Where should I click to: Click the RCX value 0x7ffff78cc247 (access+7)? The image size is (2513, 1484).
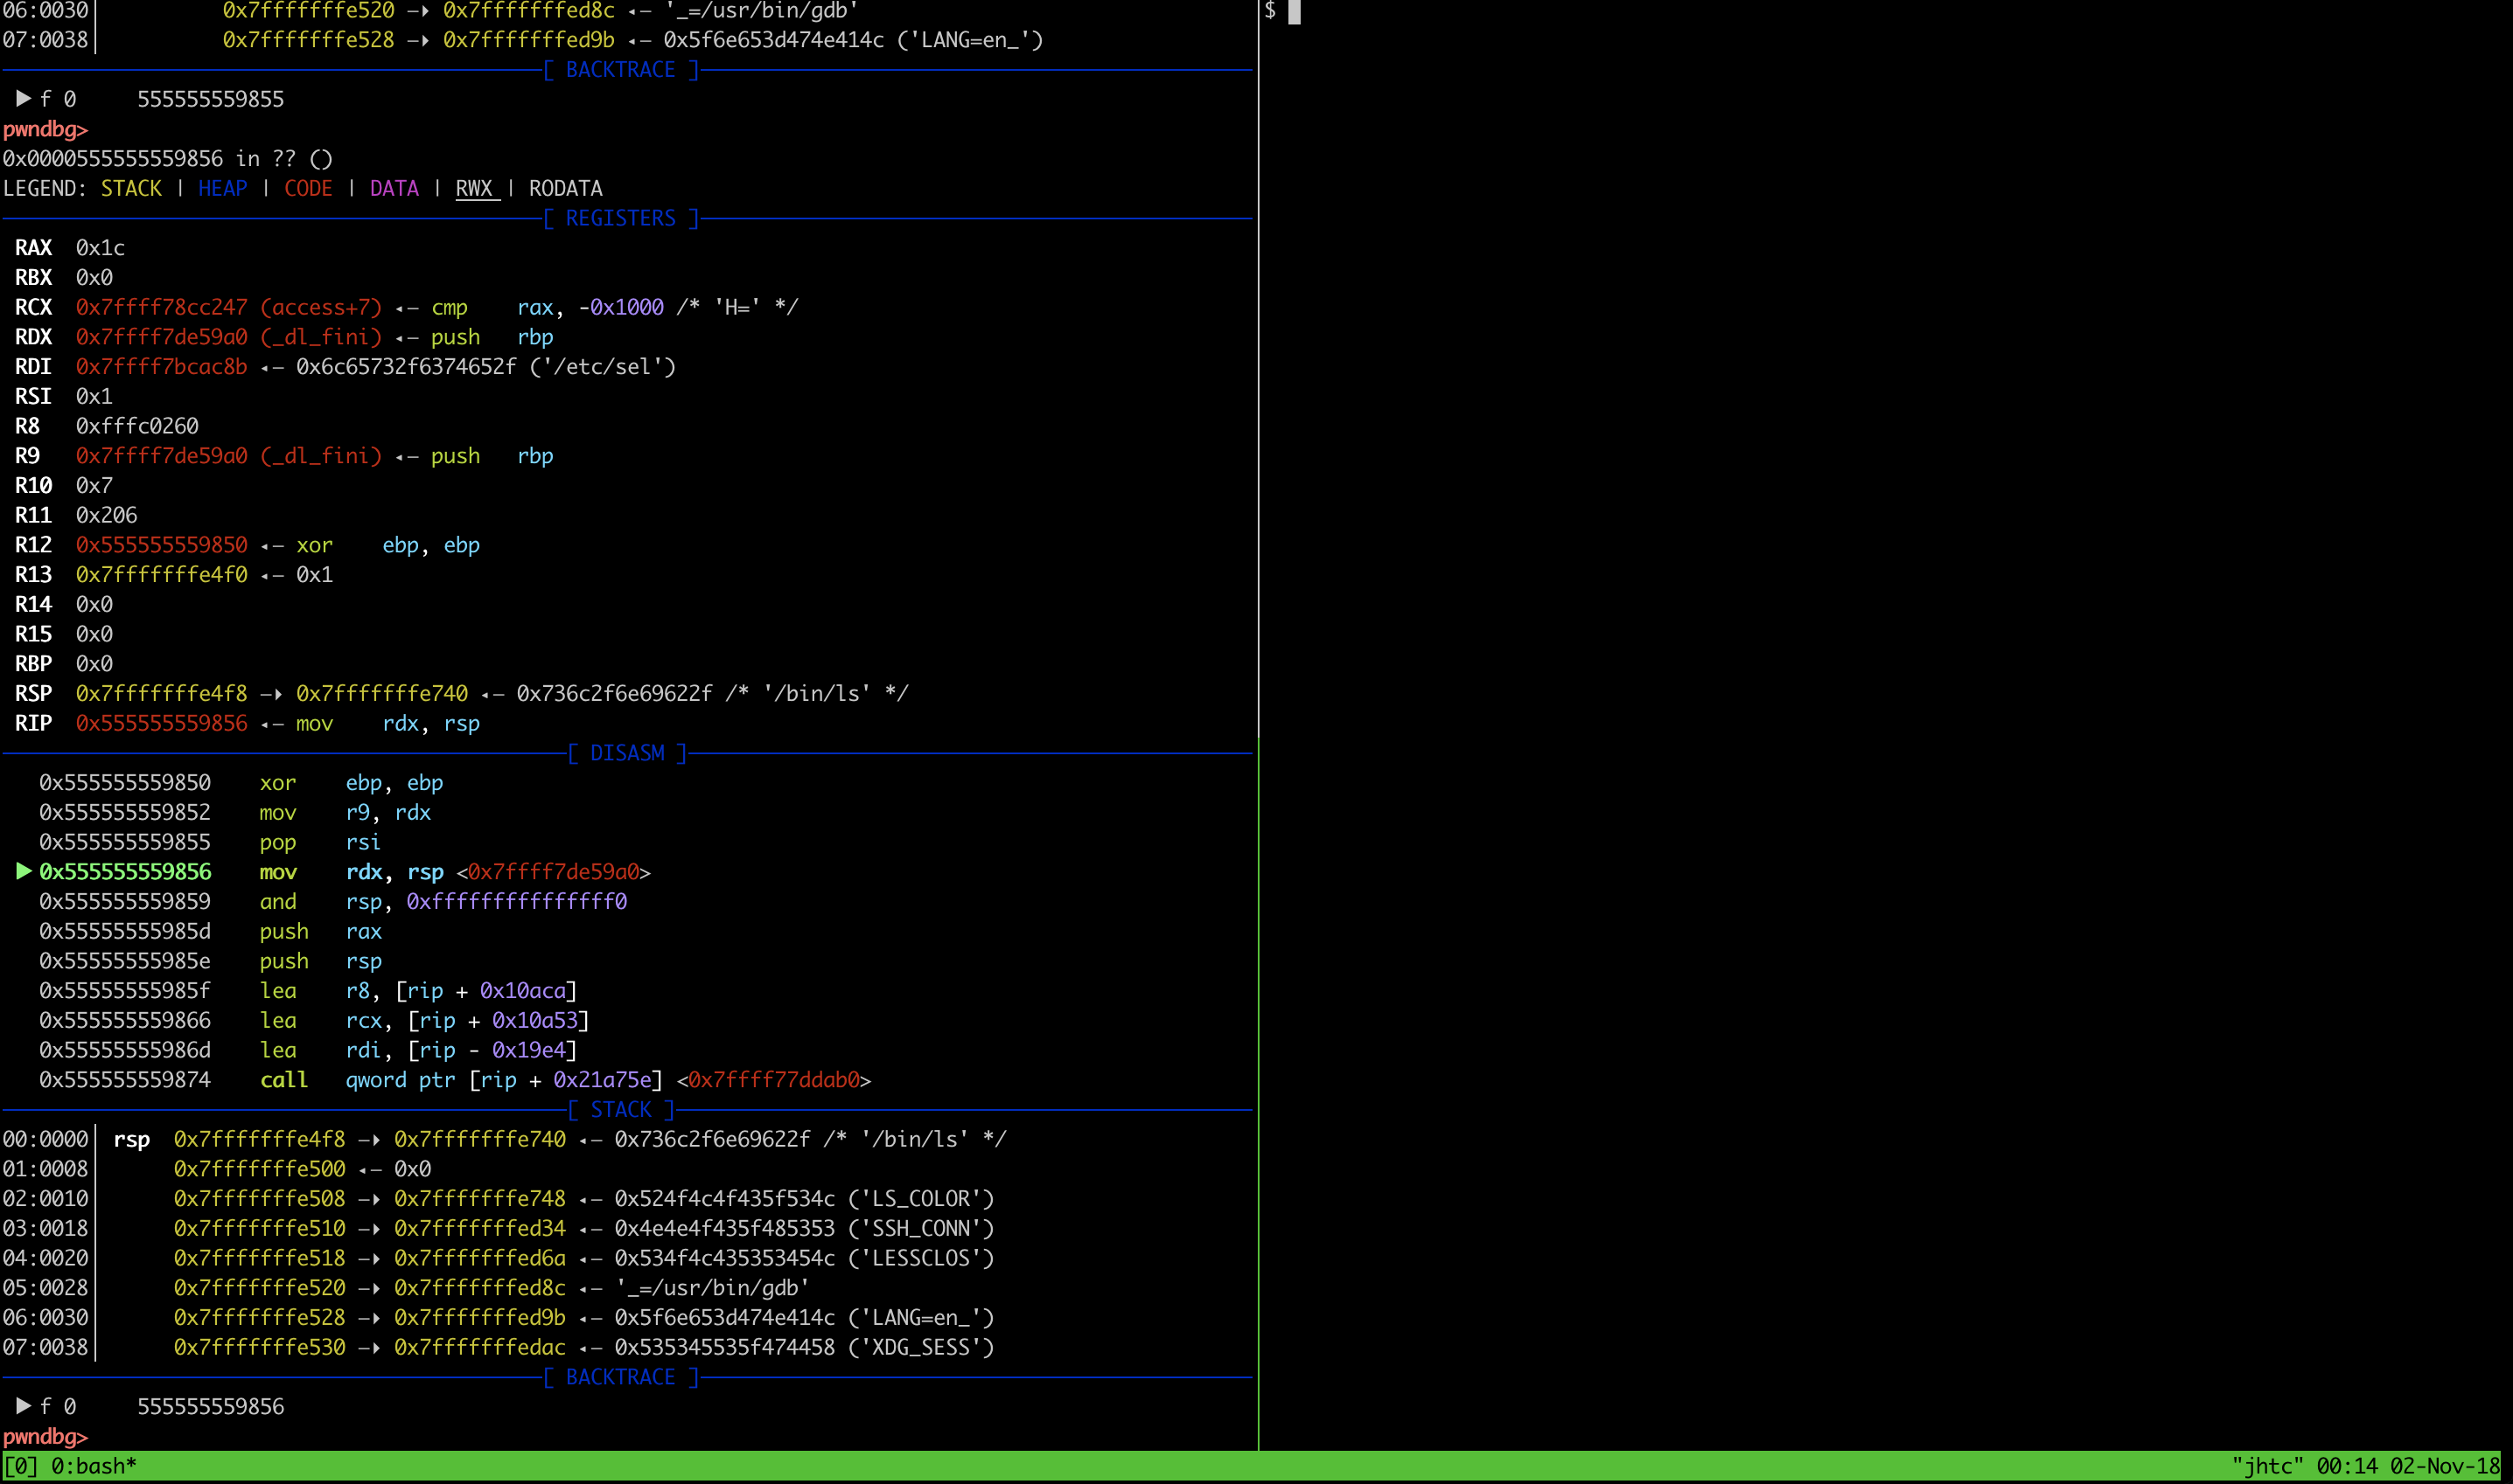pyautogui.click(x=229, y=307)
